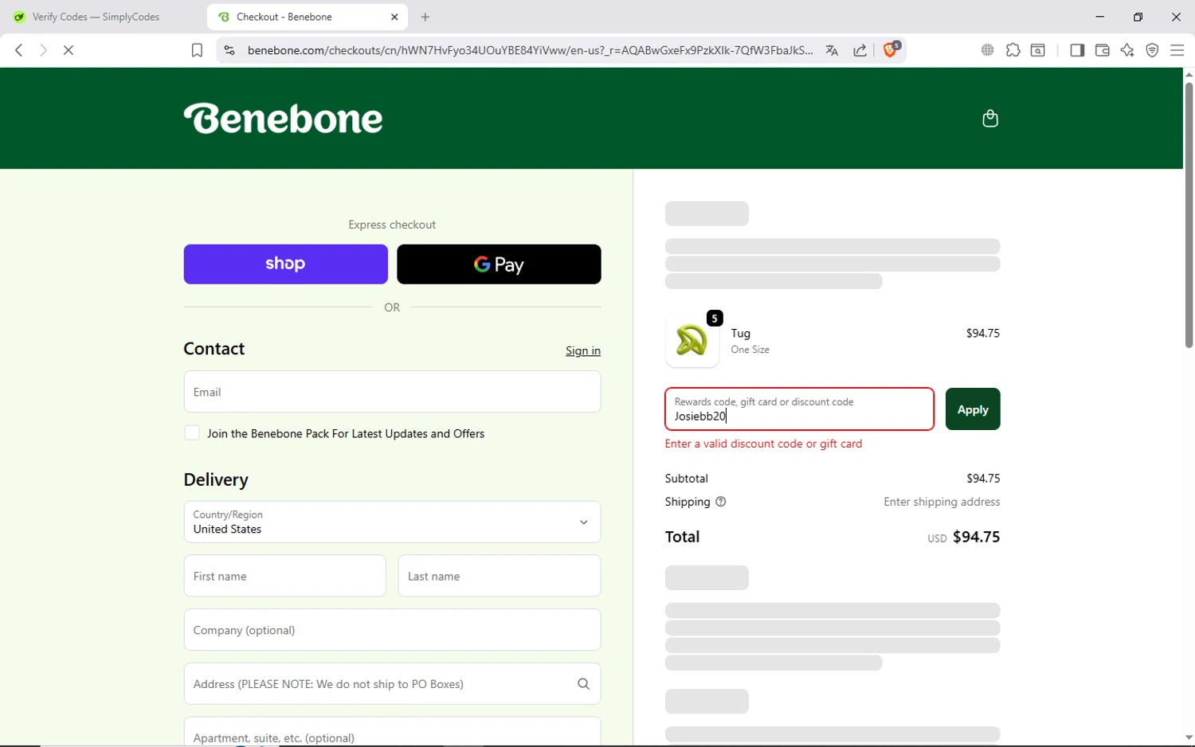Open the Brave Wallet icon
Viewport: 1195px width, 747px height.
[x=1103, y=50]
